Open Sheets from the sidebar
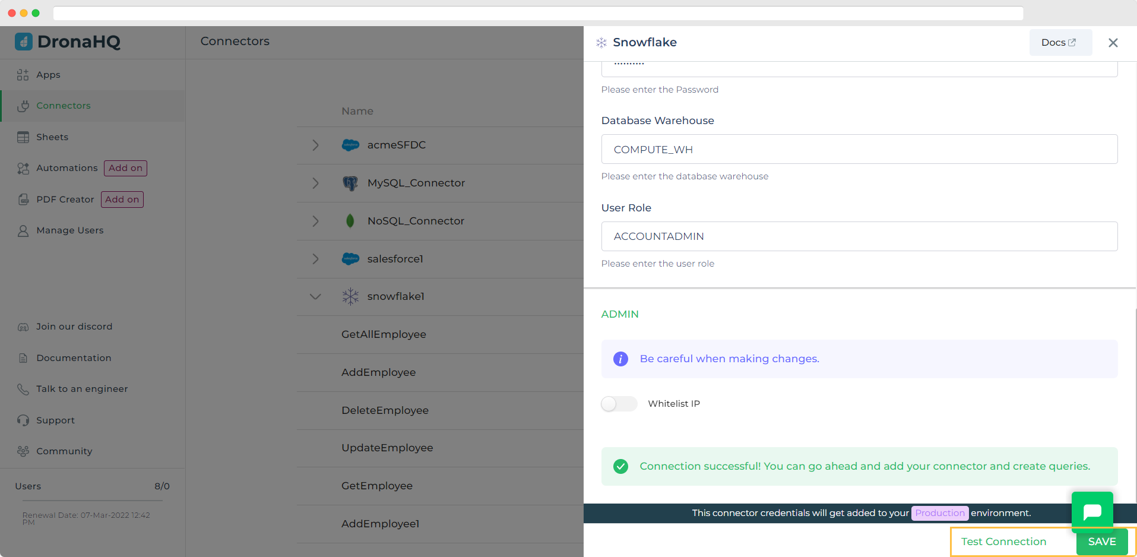The image size is (1137, 557). click(52, 137)
